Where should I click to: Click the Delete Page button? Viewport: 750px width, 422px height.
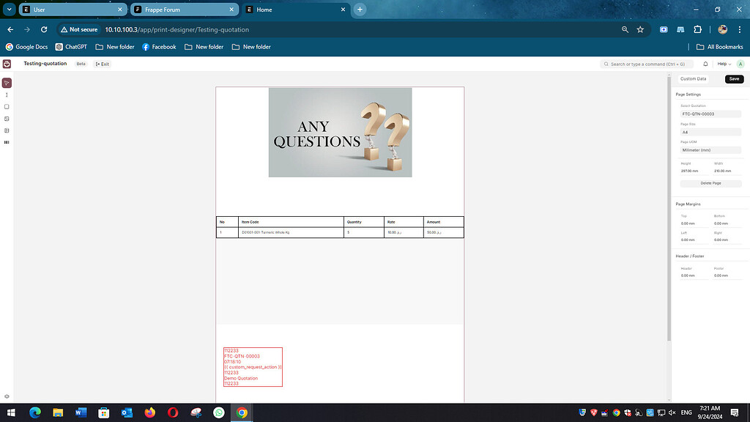tap(710, 182)
